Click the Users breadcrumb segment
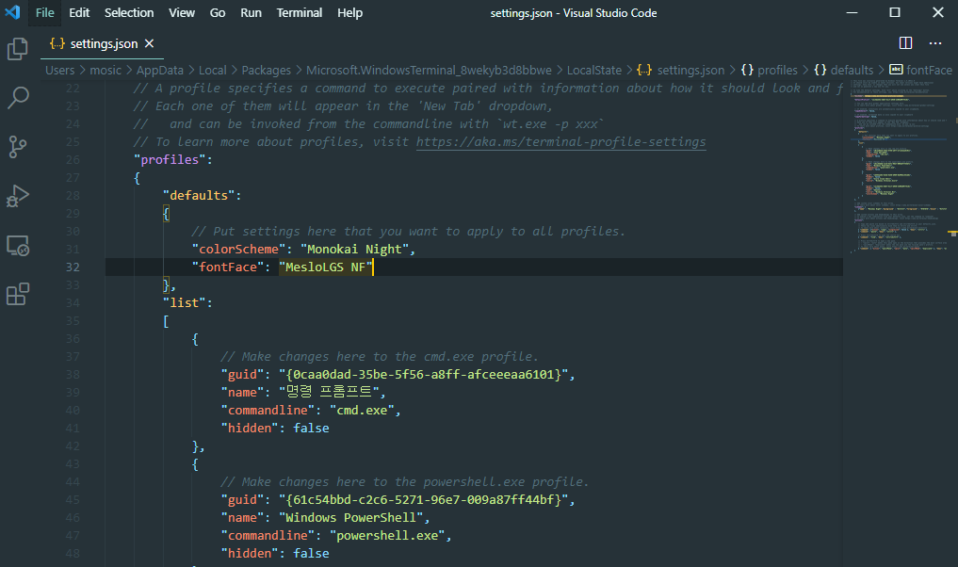Screen dimensions: 958x567 60,71
